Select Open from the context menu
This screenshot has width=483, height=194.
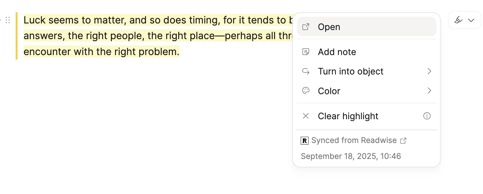(329, 27)
